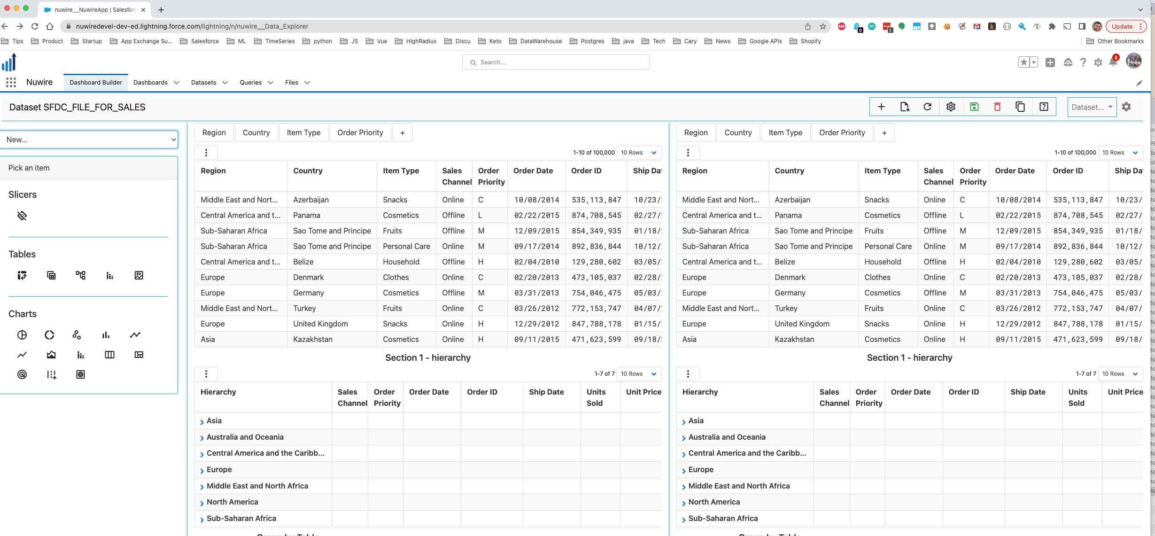Open Datasets nav dropdown chevron
1155x536 pixels.
coord(225,83)
